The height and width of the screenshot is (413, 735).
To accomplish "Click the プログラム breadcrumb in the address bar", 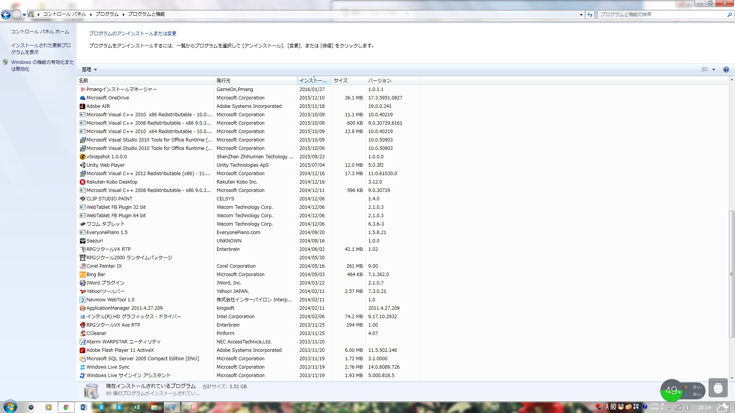I will click(107, 14).
